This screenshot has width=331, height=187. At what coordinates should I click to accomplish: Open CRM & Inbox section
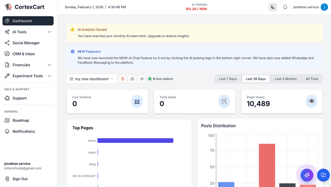click(28, 54)
